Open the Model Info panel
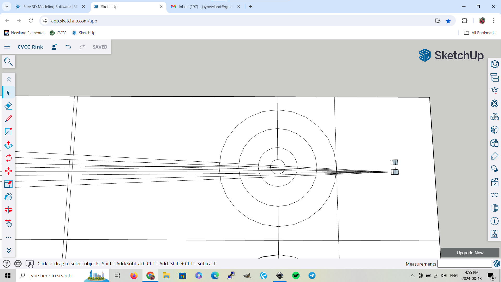This screenshot has width=501, height=282. click(x=494, y=221)
